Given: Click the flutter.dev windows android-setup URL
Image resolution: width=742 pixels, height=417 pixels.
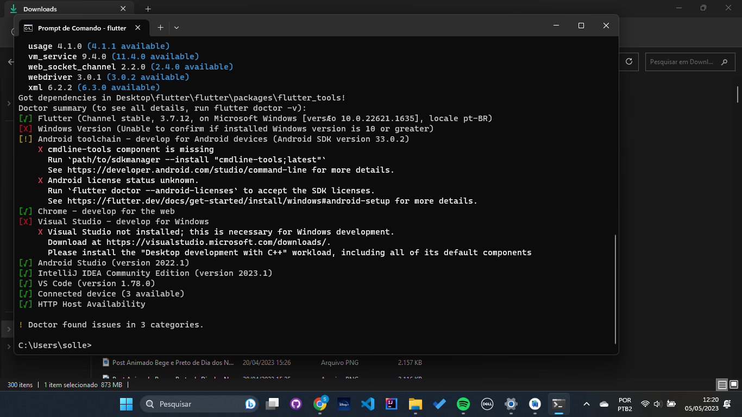Looking at the screenshot, I should (228, 201).
